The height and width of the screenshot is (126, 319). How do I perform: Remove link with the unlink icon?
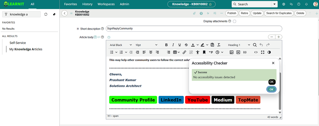pos(191,52)
